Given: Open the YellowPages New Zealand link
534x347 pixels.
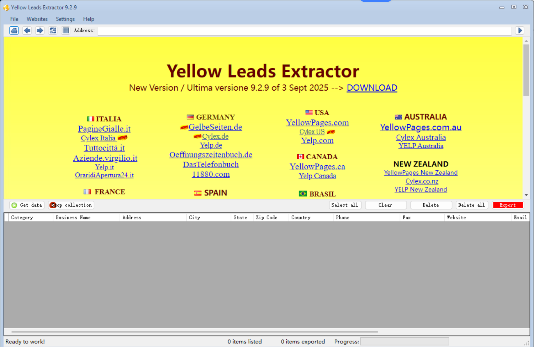Looking at the screenshot, I should click(421, 173).
